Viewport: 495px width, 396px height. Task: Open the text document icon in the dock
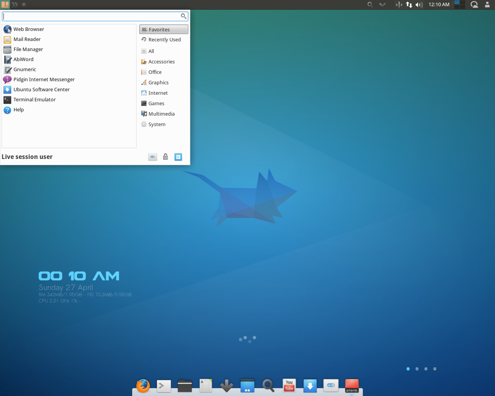click(x=206, y=386)
